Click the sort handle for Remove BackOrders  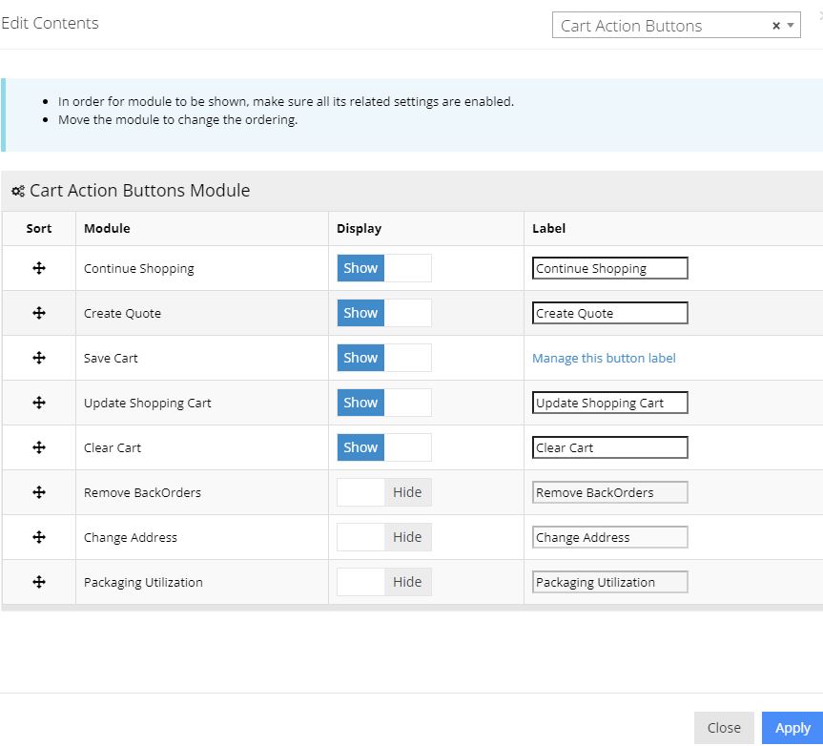click(39, 492)
